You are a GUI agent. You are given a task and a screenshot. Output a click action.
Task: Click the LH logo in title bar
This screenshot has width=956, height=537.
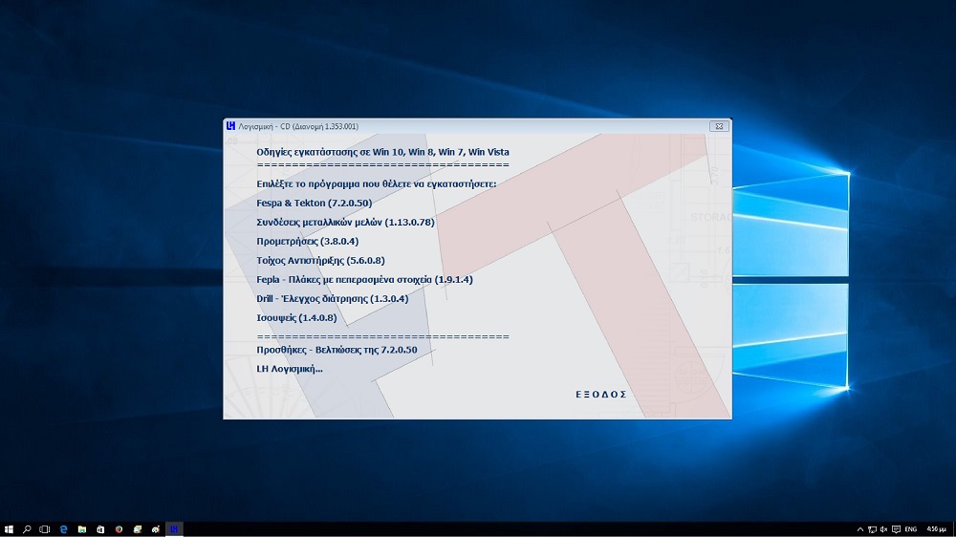pyautogui.click(x=230, y=126)
